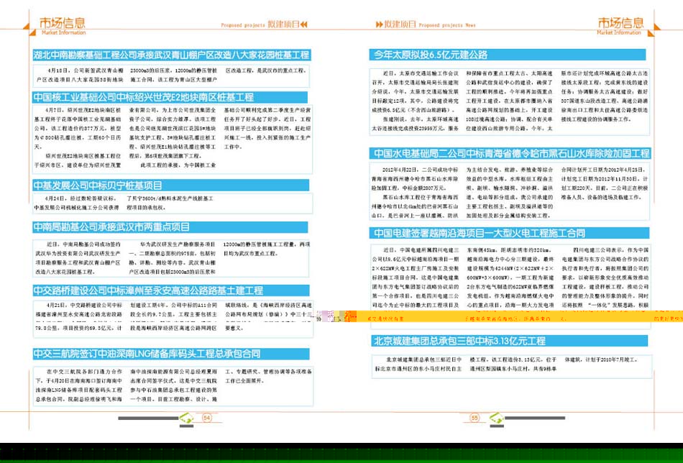Click article body under 中基发展公司中标贝宁桩基项目
683x463 pixels.
tap(173, 203)
